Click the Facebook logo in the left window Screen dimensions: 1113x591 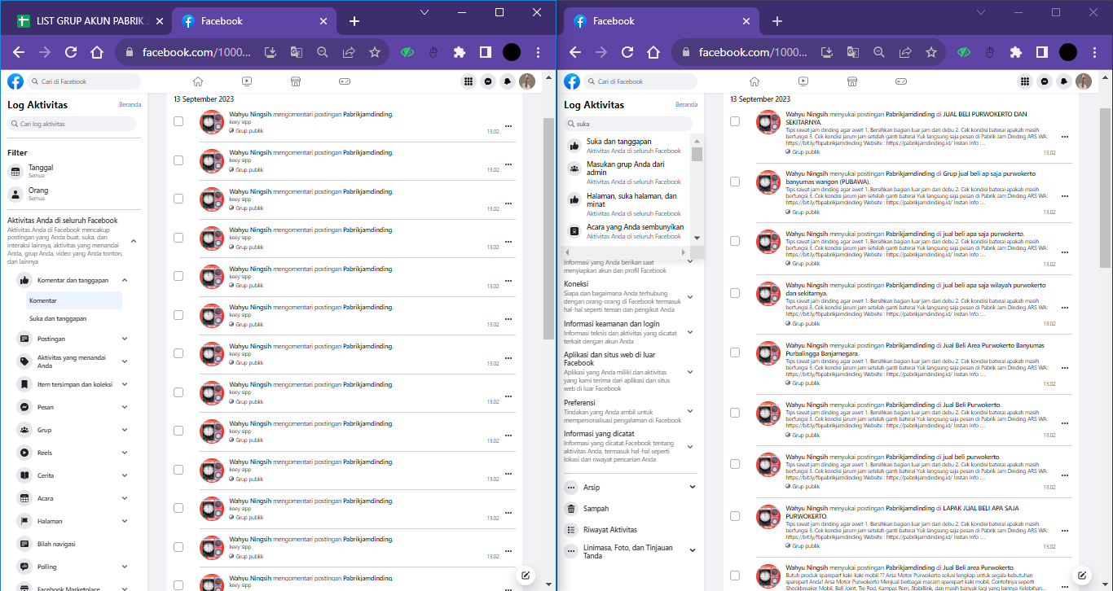point(15,81)
